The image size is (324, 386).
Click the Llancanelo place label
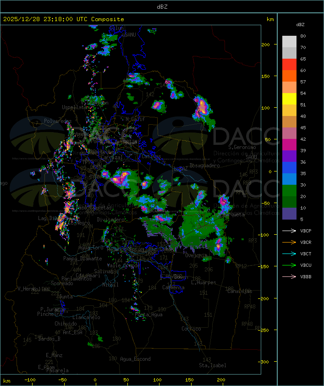tap(86, 317)
